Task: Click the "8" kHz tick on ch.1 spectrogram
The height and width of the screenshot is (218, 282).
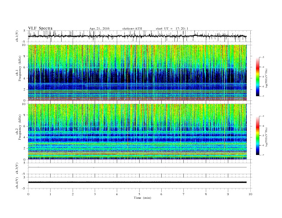Action: (25, 56)
